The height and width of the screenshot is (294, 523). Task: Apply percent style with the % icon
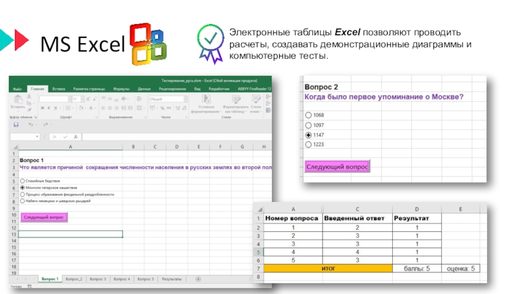coord(162,108)
